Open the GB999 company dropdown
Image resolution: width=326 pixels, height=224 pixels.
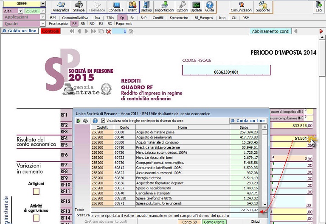43,4
